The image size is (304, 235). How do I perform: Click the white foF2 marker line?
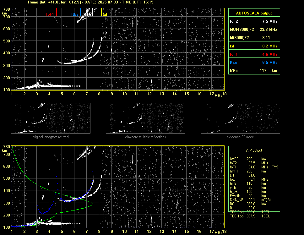point(93,12)
